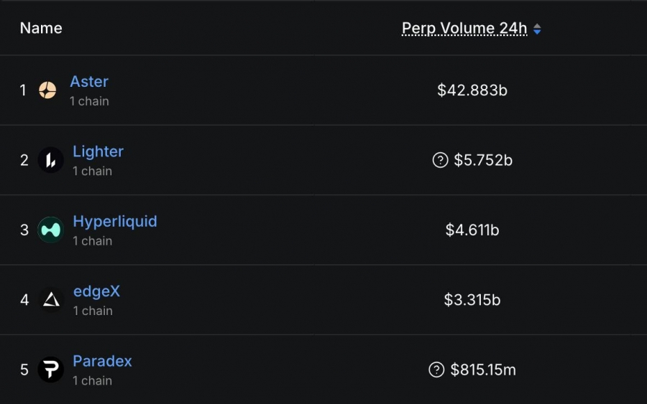647x404 pixels.
Task: Open the Aster protocol link
Action: point(89,82)
